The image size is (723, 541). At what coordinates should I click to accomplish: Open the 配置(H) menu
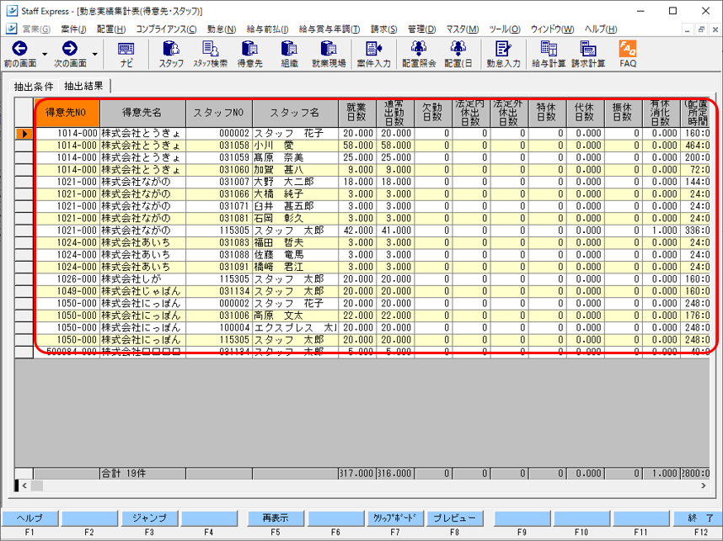pyautogui.click(x=111, y=29)
